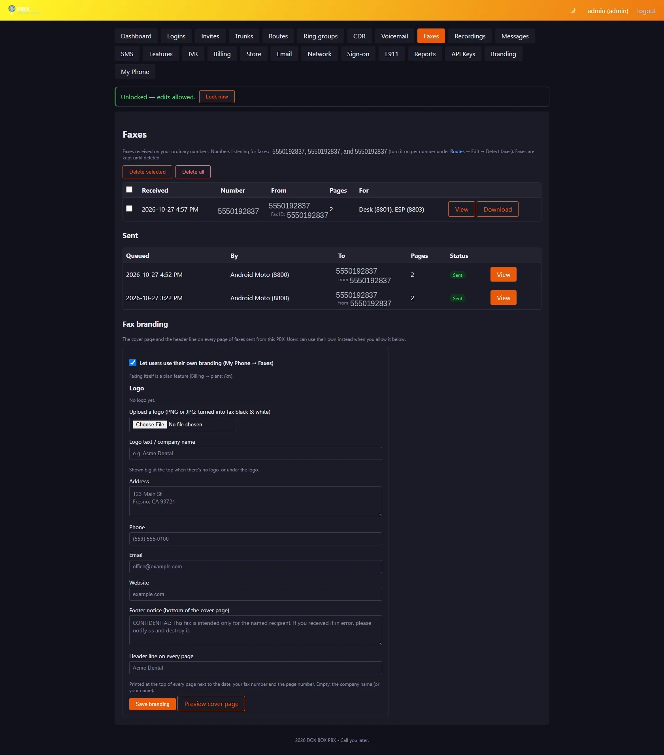This screenshot has height=755, width=664.
Task: Go to the Ring groups tab
Action: (x=321, y=36)
